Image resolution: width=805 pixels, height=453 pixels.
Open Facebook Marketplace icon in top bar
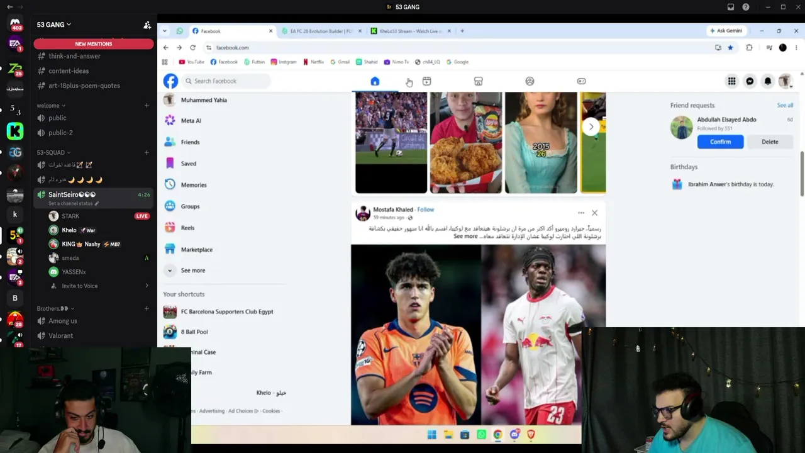[x=478, y=81]
